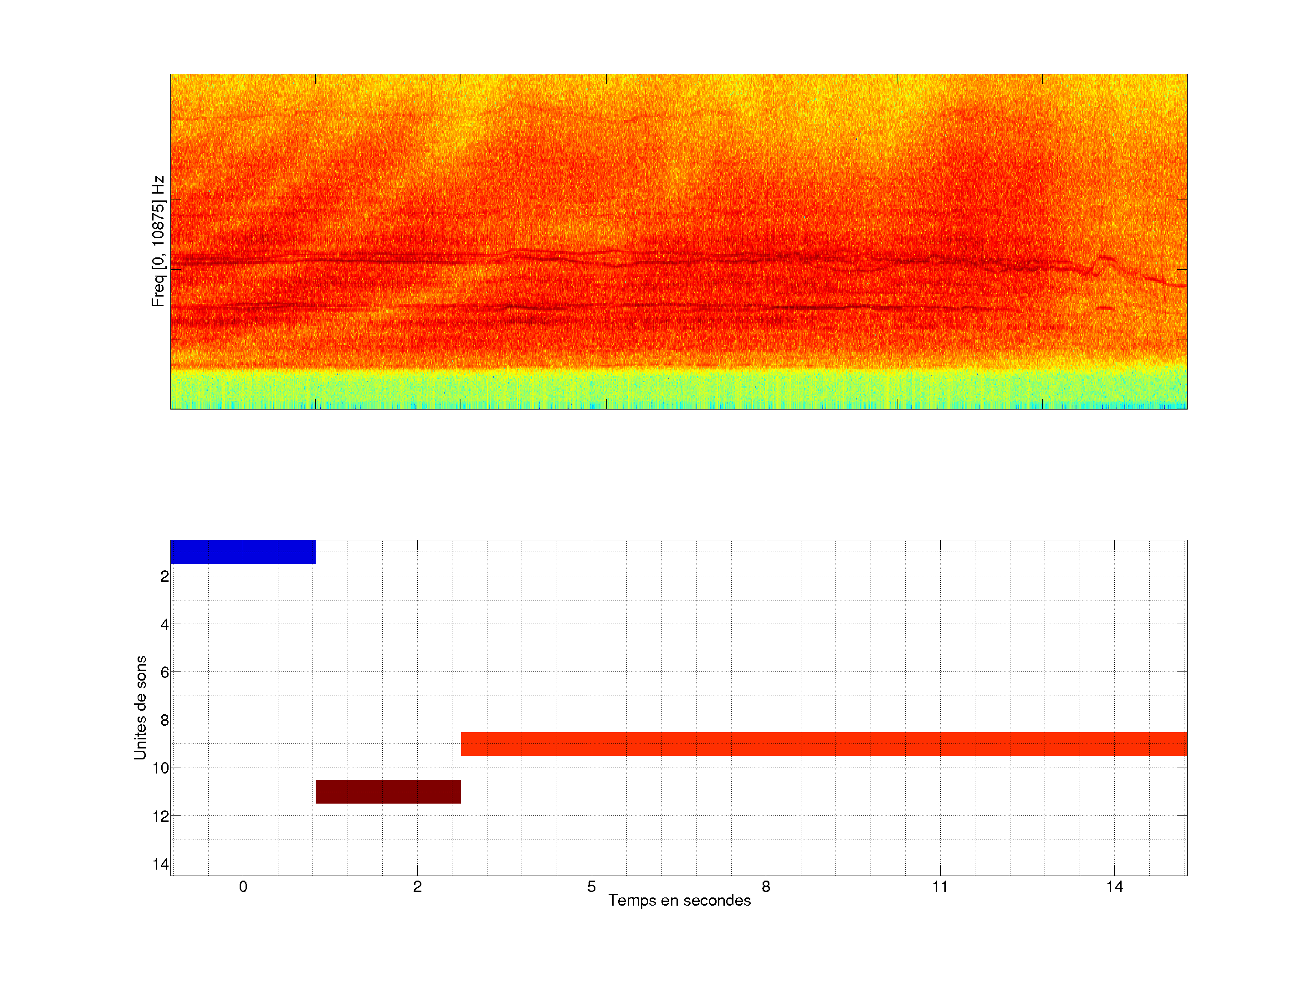Click the x-axis tick label 5
Image resolution: width=1312 pixels, height=984 pixels.
591,887
